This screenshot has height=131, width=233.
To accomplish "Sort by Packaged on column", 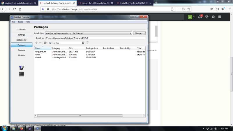I will coord(94,48).
